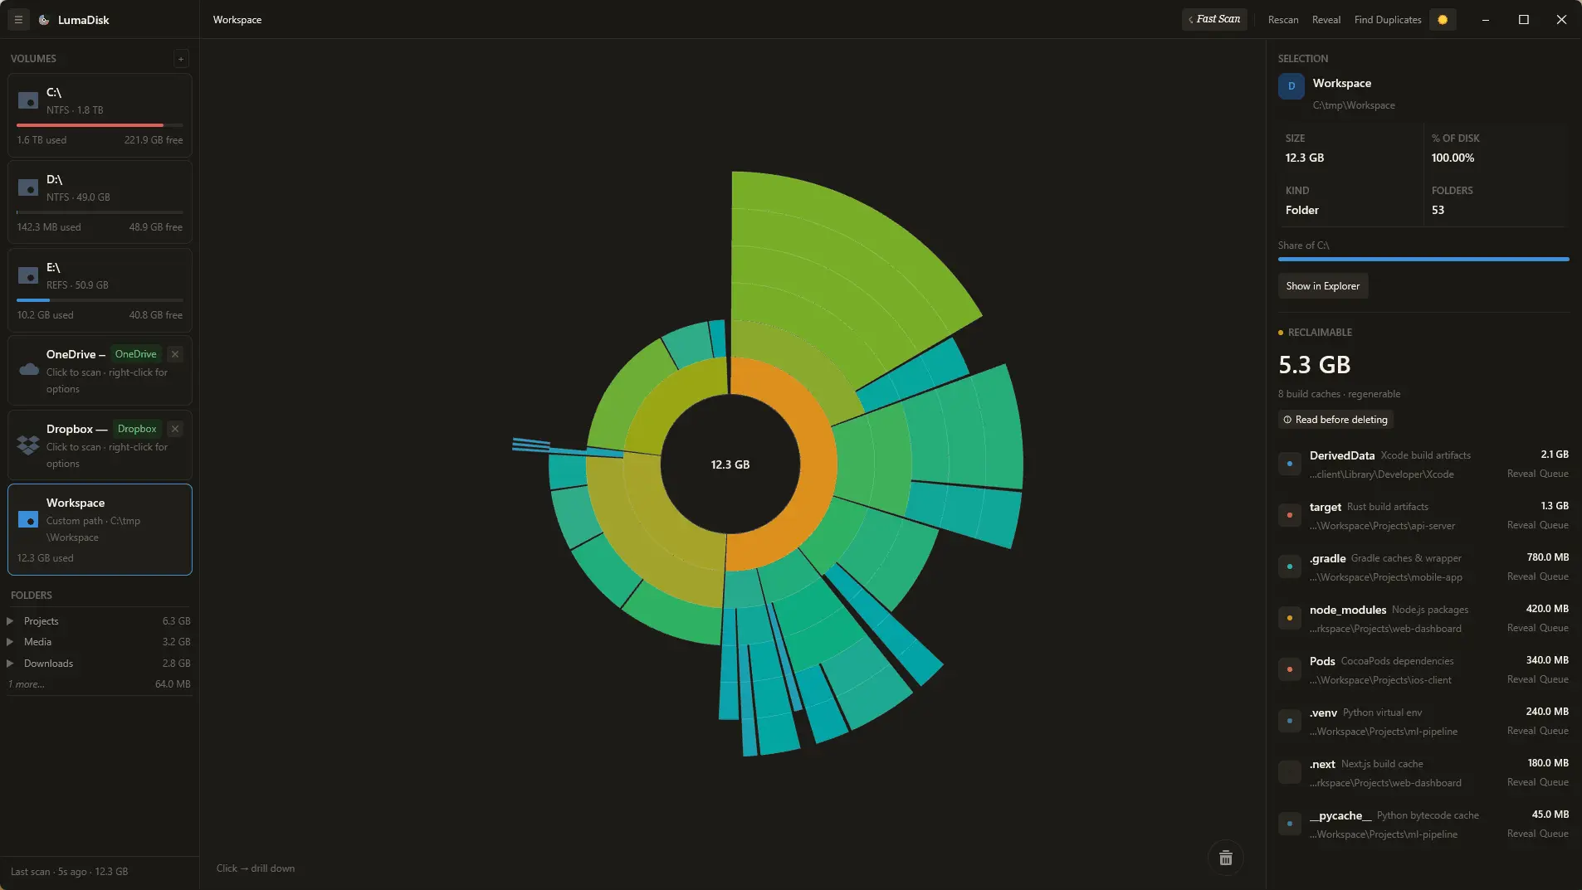
Task: Click the Workspace D badge in Selection
Action: point(1291,86)
